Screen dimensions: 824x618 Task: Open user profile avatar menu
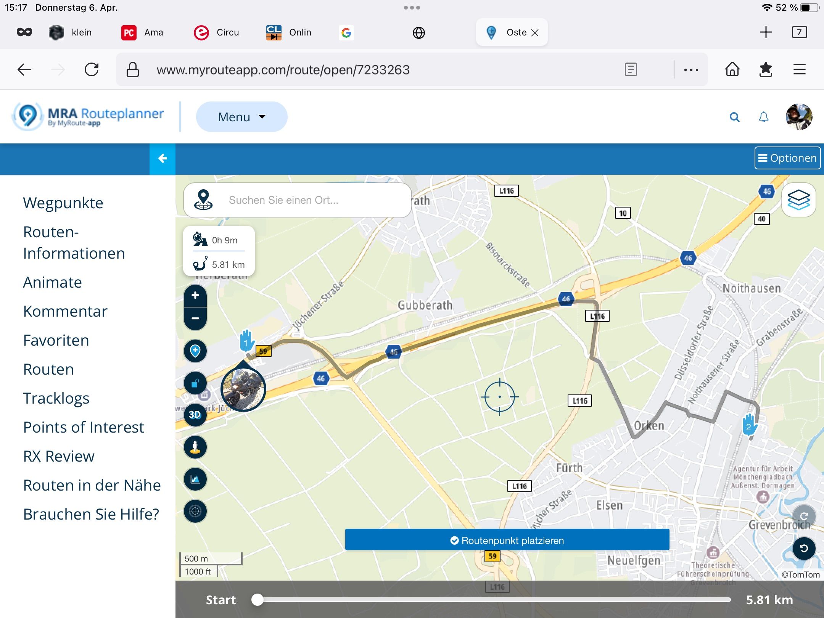pyautogui.click(x=799, y=117)
